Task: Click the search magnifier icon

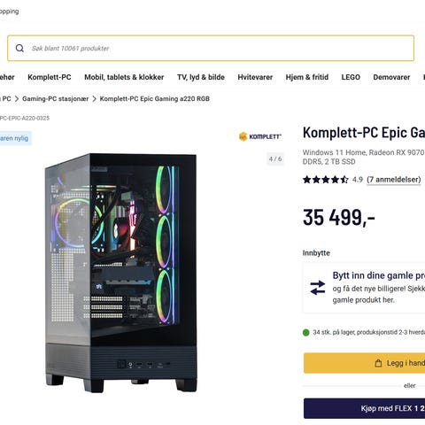Action: pyautogui.click(x=19, y=48)
